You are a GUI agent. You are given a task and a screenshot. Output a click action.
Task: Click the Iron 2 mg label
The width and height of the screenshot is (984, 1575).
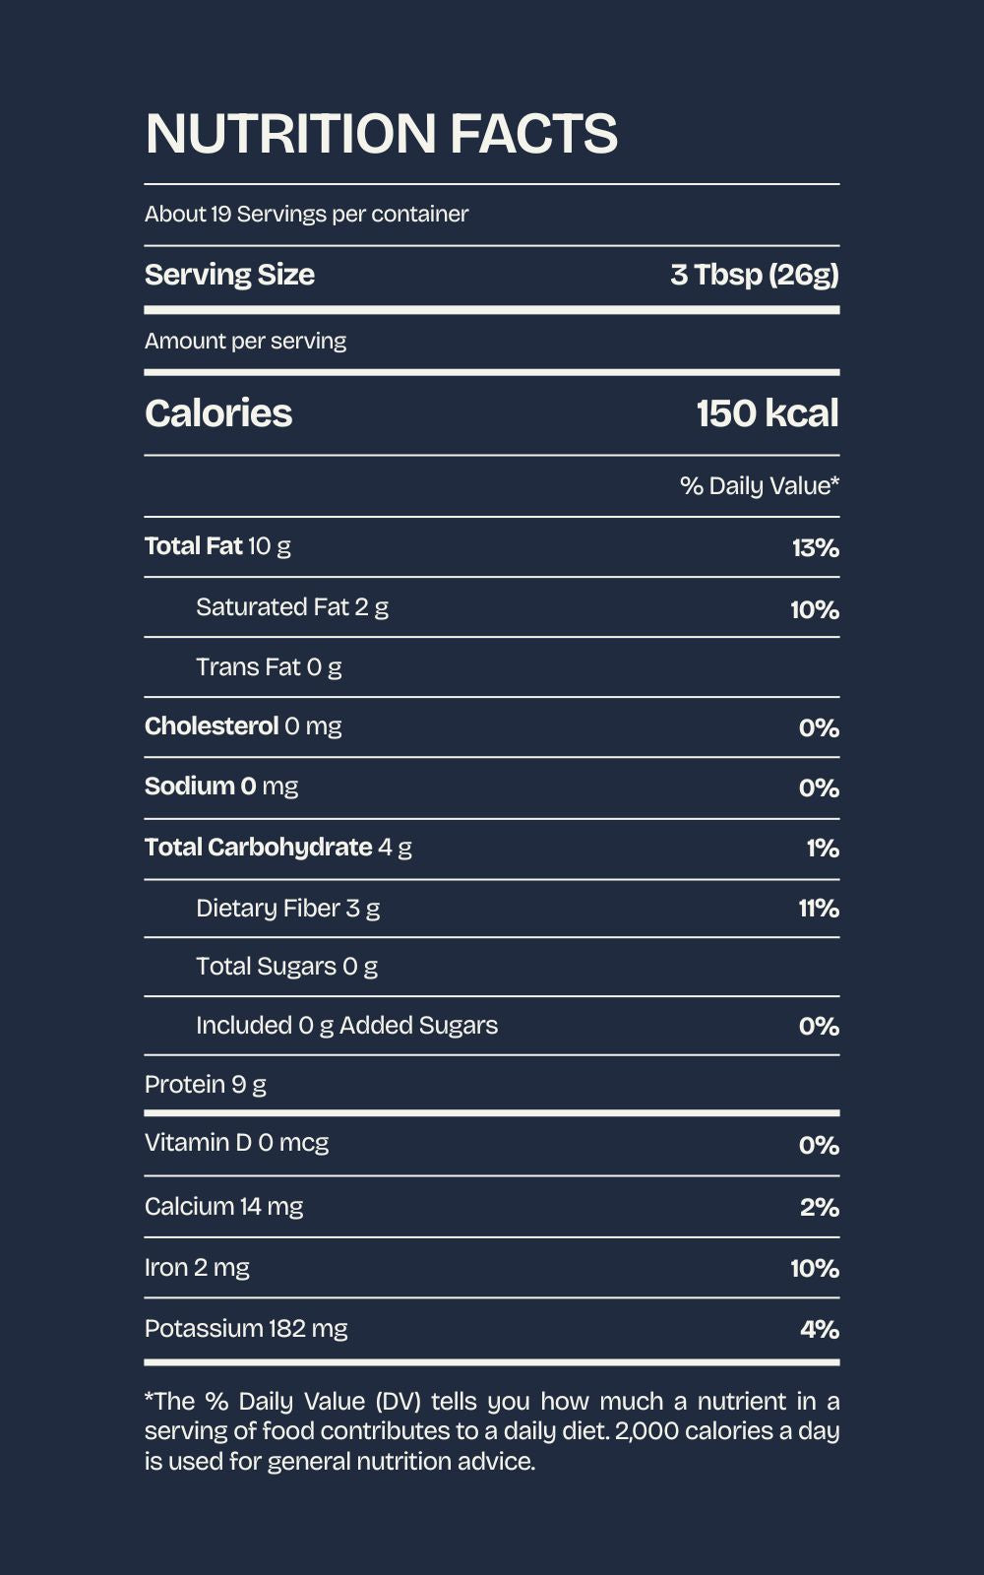pos(197,1268)
